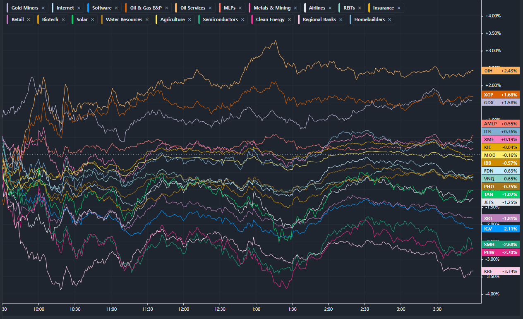Screen dimensions: 523x319
Task: Delete the Oil & Gas E&P tag
Action: coord(166,8)
